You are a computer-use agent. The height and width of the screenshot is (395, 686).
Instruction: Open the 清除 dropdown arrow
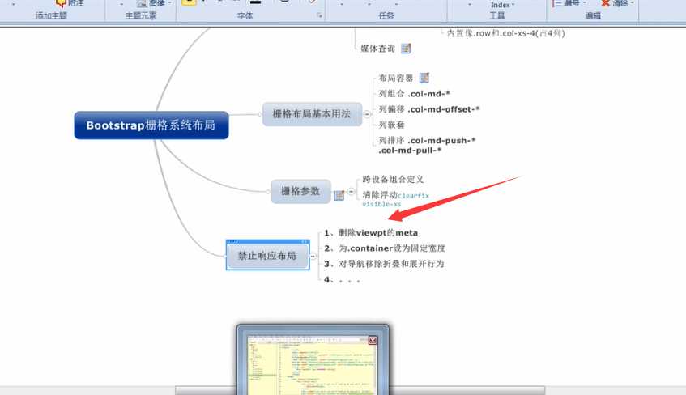[633, 3]
